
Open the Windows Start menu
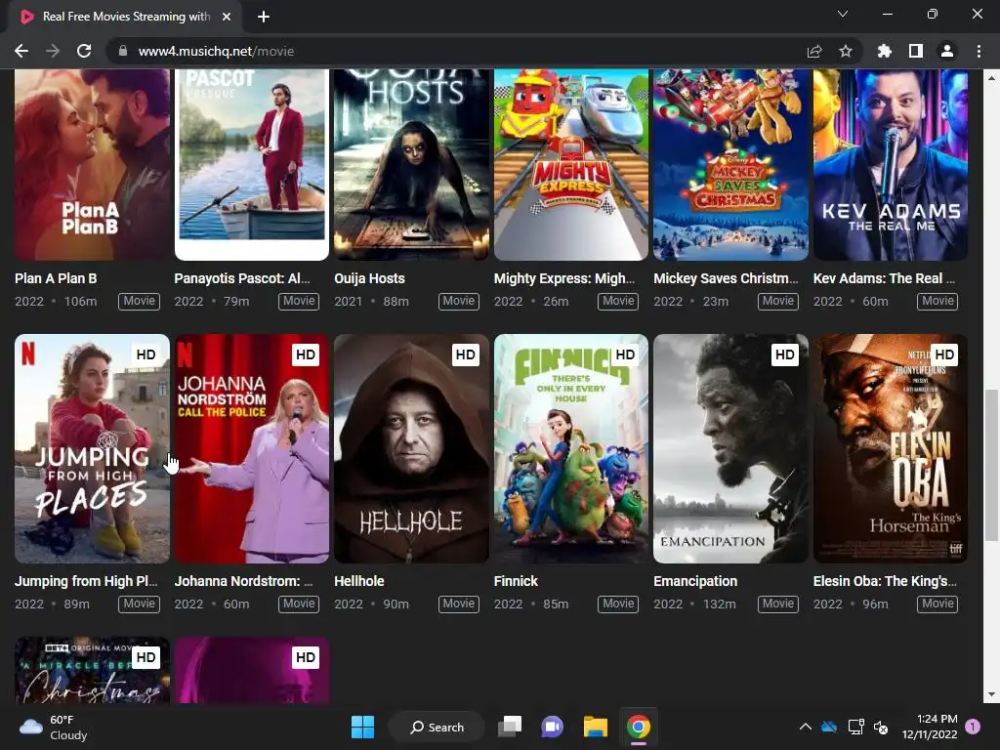click(362, 727)
